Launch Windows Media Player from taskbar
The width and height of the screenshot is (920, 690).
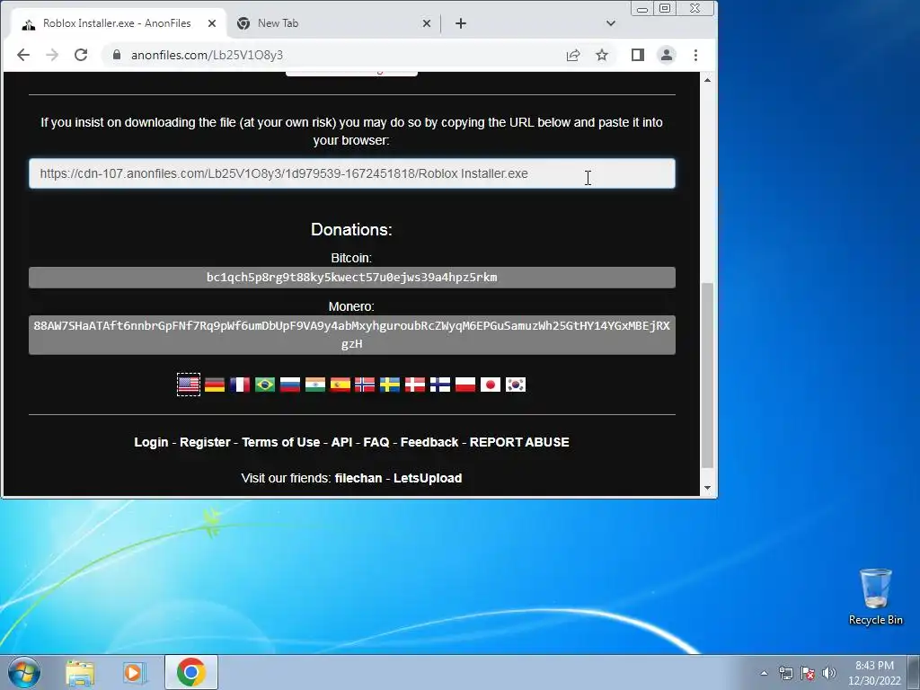coord(135,672)
